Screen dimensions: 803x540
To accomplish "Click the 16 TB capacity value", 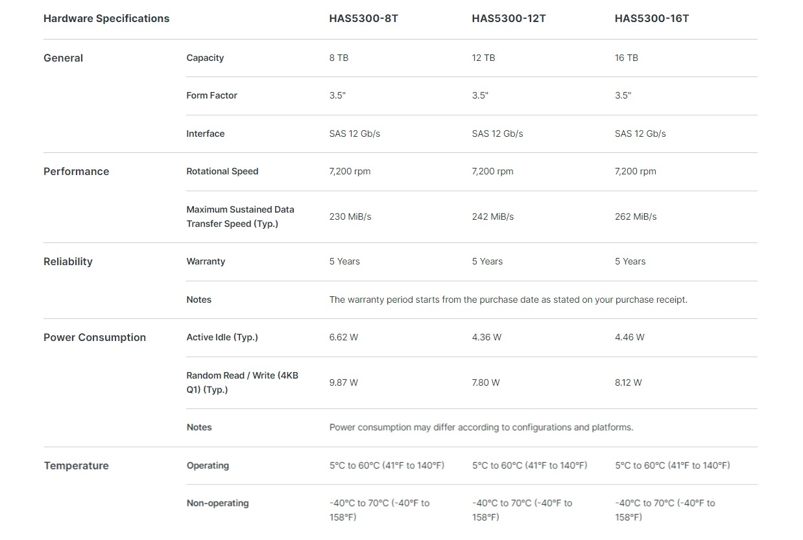I will point(627,58).
